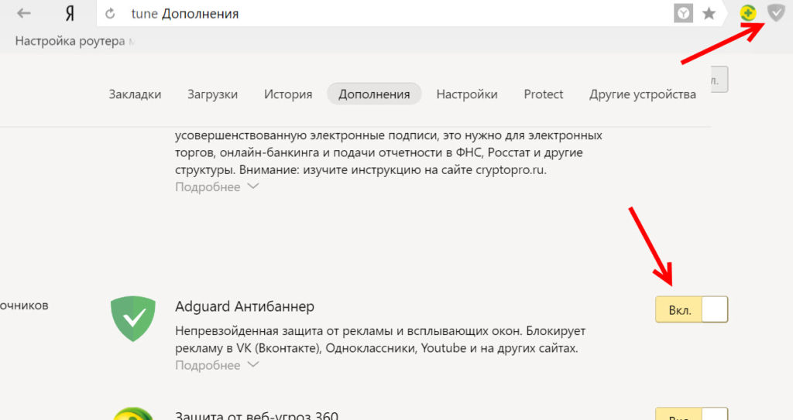The image size is (793, 420).
Task: Click the Adguard Антибаннер title
Action: [x=245, y=307]
